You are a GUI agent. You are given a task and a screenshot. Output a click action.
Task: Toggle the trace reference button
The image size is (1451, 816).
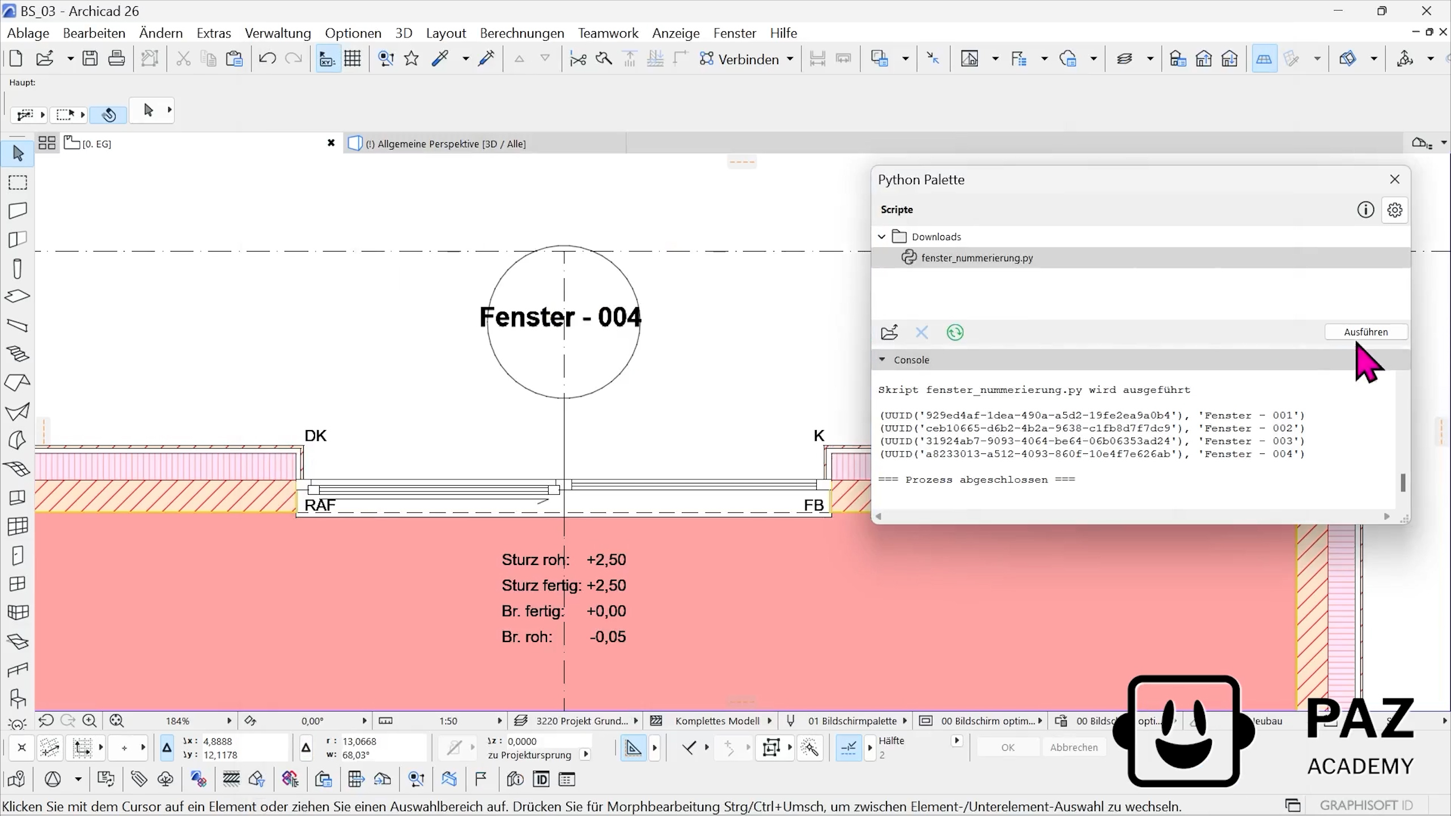point(879,58)
